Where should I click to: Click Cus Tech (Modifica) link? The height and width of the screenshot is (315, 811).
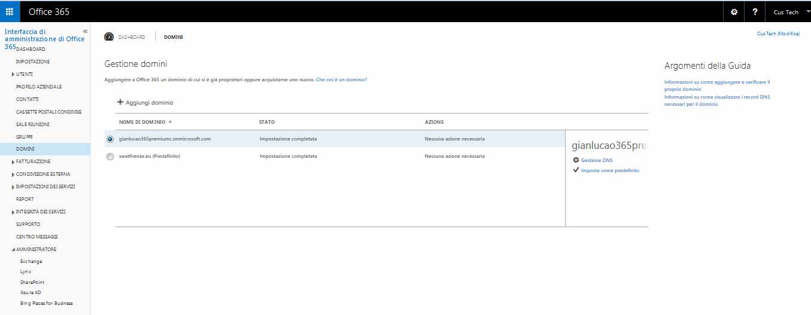tap(778, 33)
